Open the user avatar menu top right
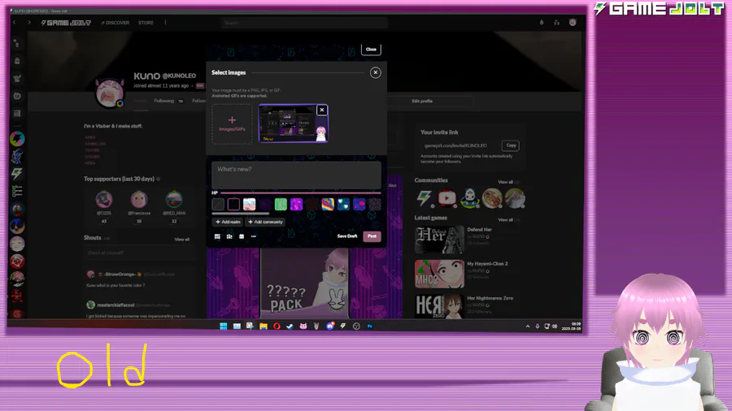 pos(573,23)
